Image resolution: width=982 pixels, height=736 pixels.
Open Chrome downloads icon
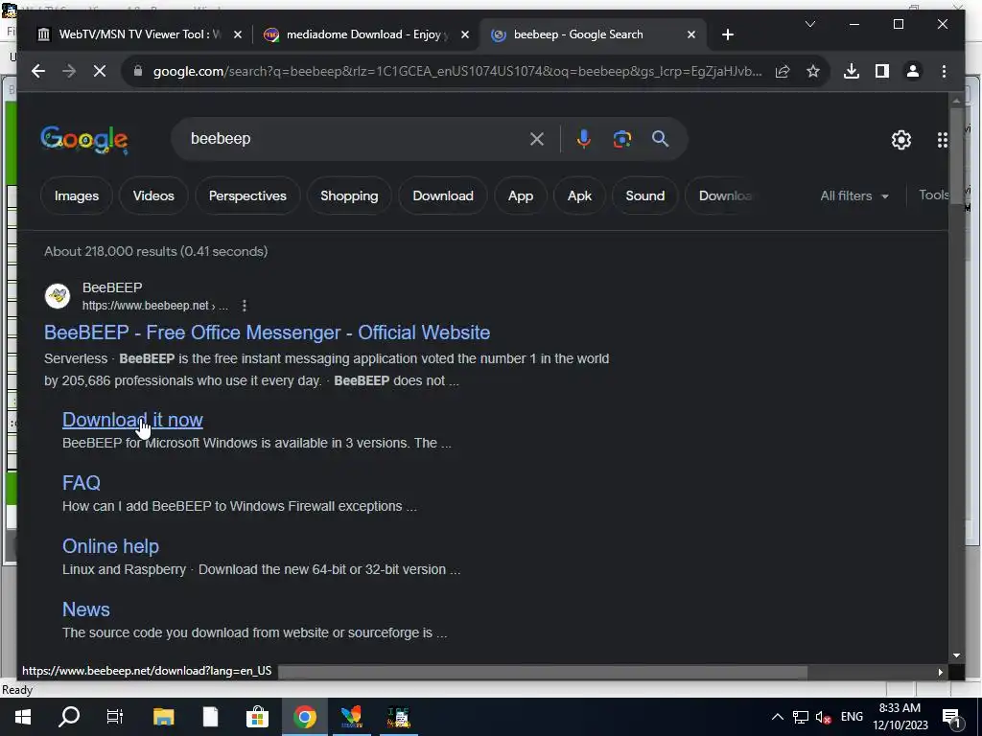(x=852, y=71)
